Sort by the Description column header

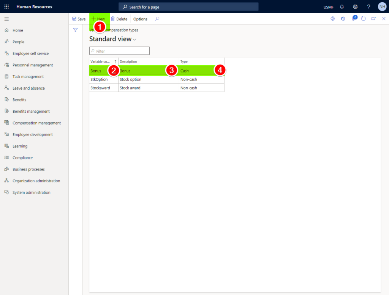pos(149,62)
